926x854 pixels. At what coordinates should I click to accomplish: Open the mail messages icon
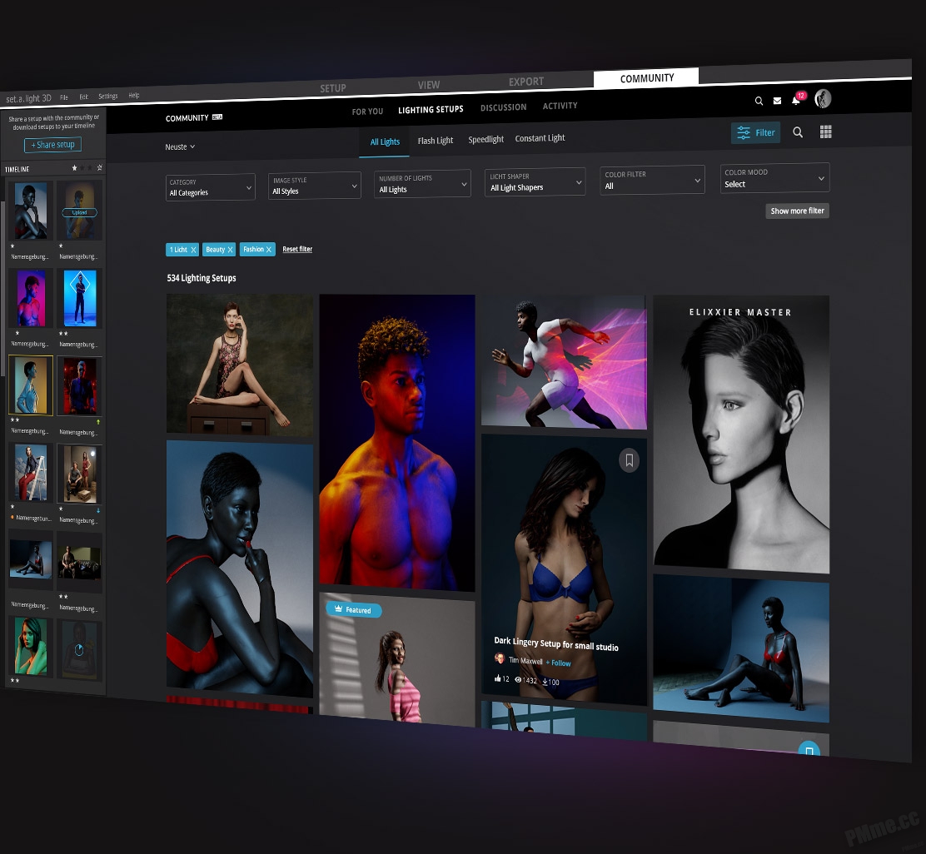click(777, 101)
